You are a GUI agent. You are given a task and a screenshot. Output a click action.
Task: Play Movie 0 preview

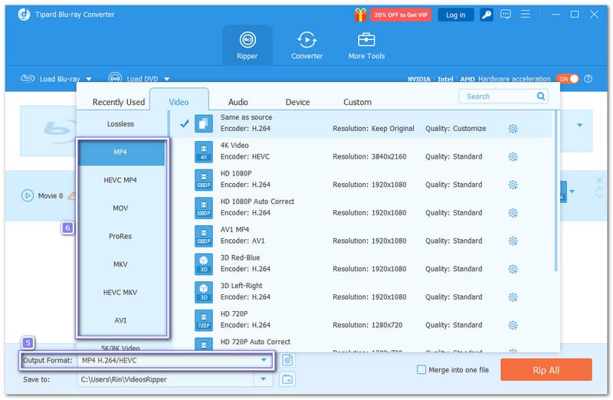(x=28, y=195)
